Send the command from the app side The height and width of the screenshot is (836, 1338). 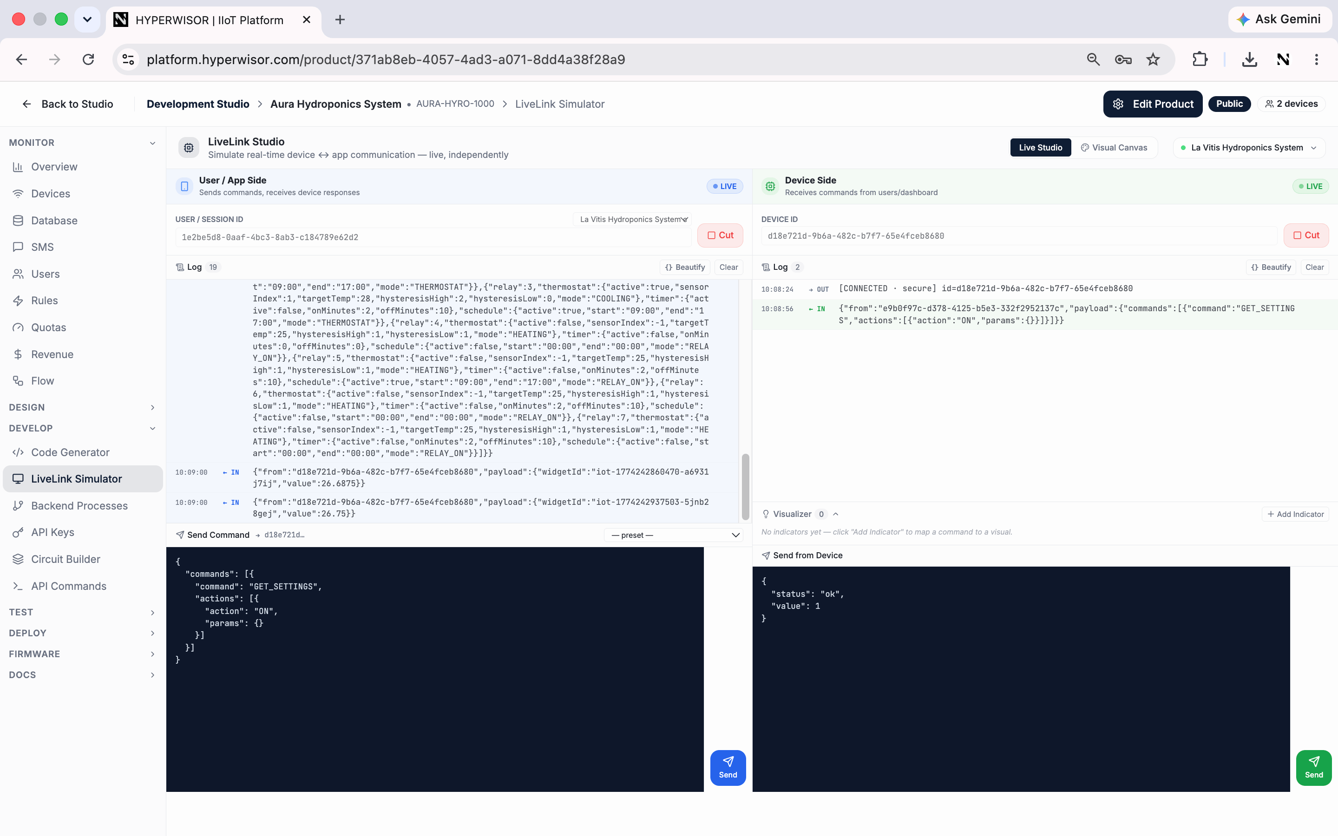click(x=728, y=767)
